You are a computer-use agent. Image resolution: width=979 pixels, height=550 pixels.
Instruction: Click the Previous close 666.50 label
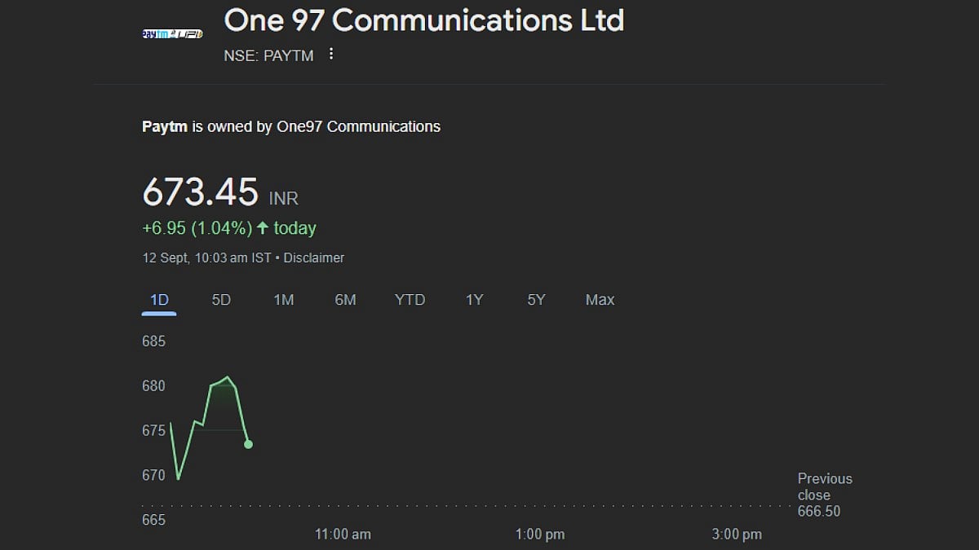click(x=824, y=495)
